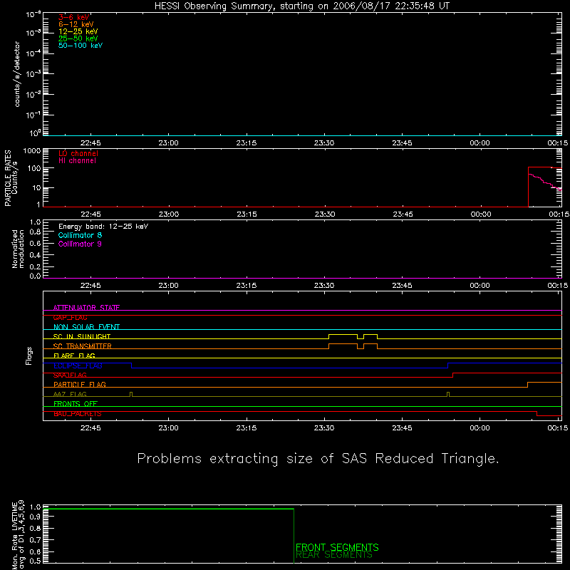This screenshot has height=570, width=570.
Task: Click the first A47_FLAG spike
Action: tap(131, 394)
